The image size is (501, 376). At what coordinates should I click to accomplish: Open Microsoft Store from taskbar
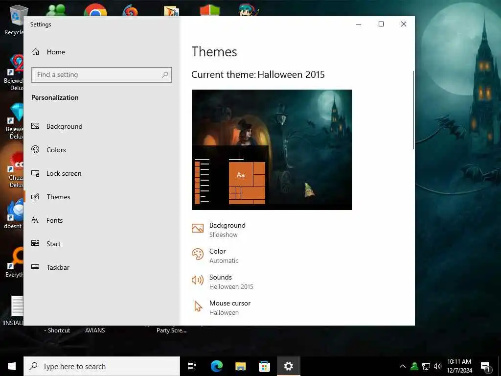point(264,366)
